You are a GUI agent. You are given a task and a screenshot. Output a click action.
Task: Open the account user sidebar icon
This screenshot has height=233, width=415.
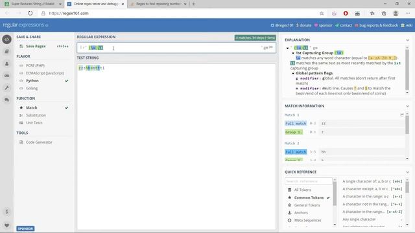(7, 64)
